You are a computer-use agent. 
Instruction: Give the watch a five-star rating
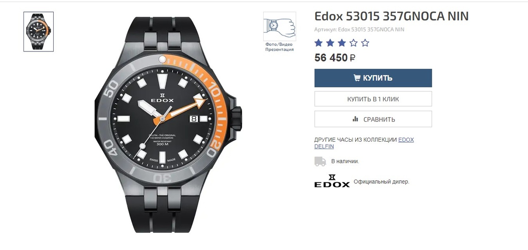click(x=365, y=43)
